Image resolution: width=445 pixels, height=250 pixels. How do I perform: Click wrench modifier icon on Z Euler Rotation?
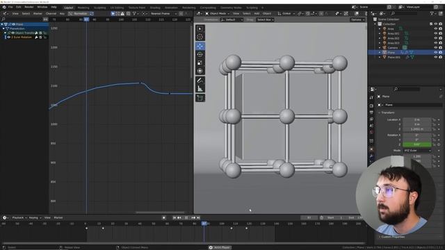[x=36, y=37]
